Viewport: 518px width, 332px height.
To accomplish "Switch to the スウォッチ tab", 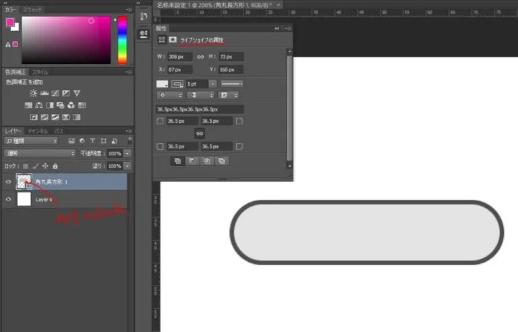I will 32,10.
